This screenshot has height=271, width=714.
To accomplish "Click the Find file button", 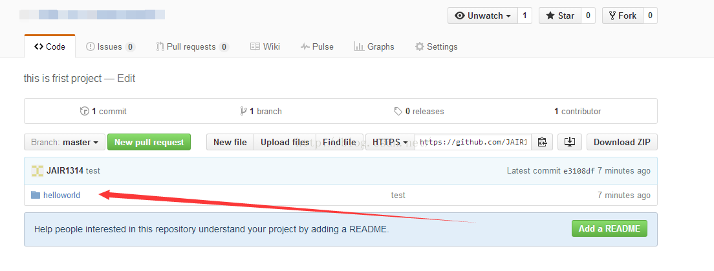I will coord(340,142).
